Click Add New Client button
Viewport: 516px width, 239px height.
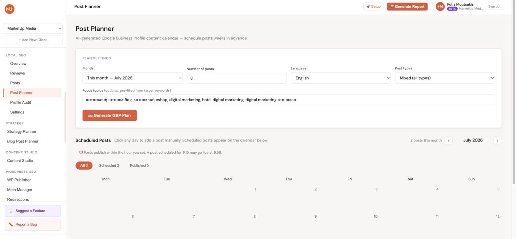click(x=33, y=40)
